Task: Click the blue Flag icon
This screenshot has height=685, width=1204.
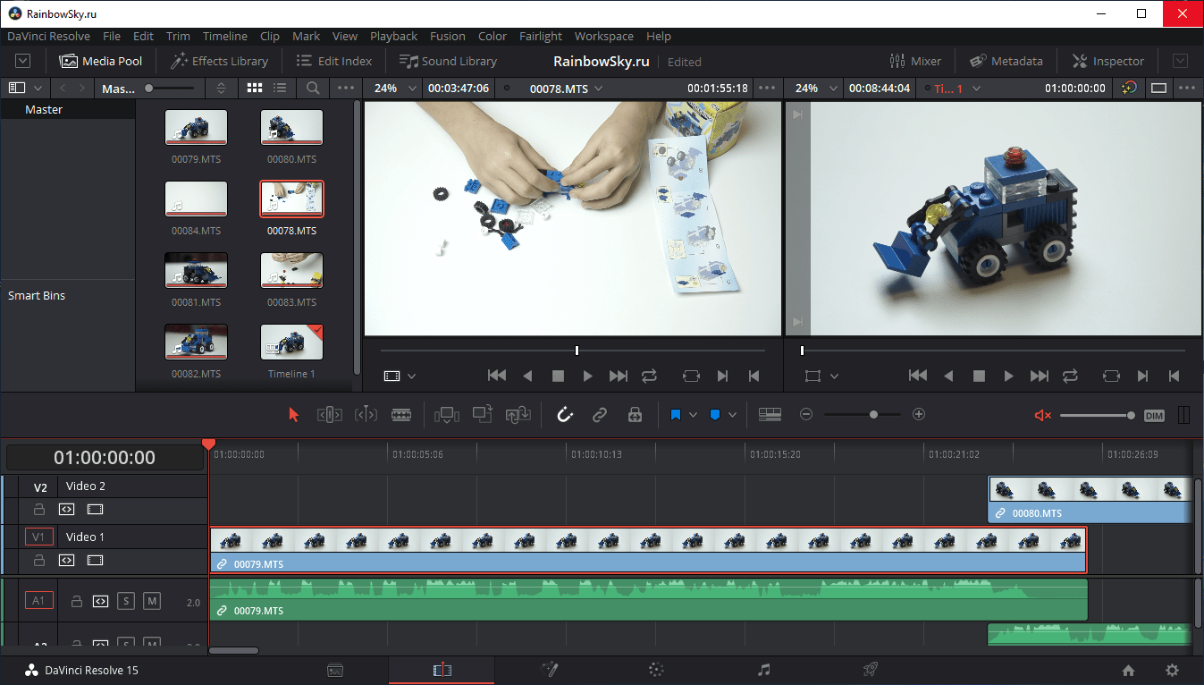Action: pyautogui.click(x=676, y=415)
